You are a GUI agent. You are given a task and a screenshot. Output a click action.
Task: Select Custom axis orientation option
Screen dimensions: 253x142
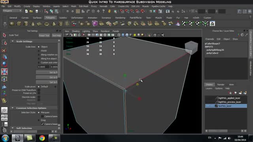click(39, 62)
